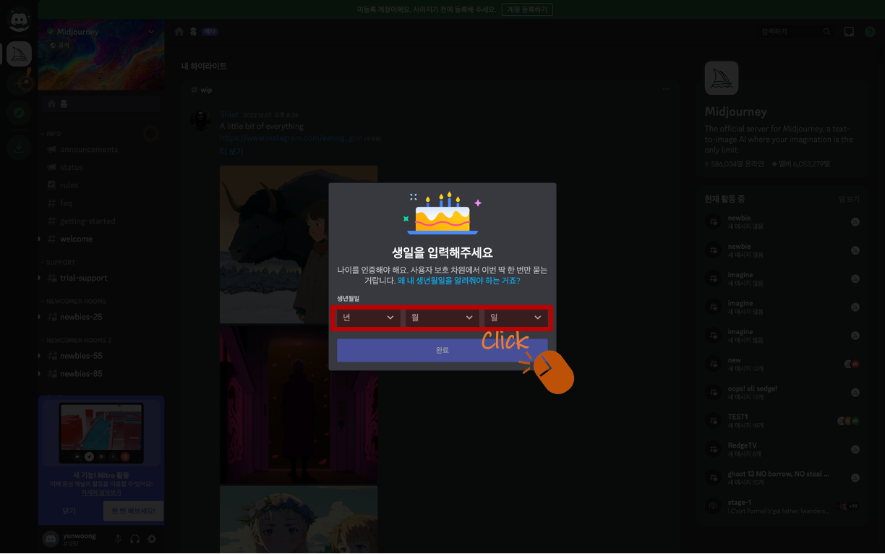Click the Shlel user avatar
Screen dimensions: 885x554
coord(201,121)
